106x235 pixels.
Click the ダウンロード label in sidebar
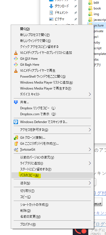pyautogui.click(x=62, y=6)
